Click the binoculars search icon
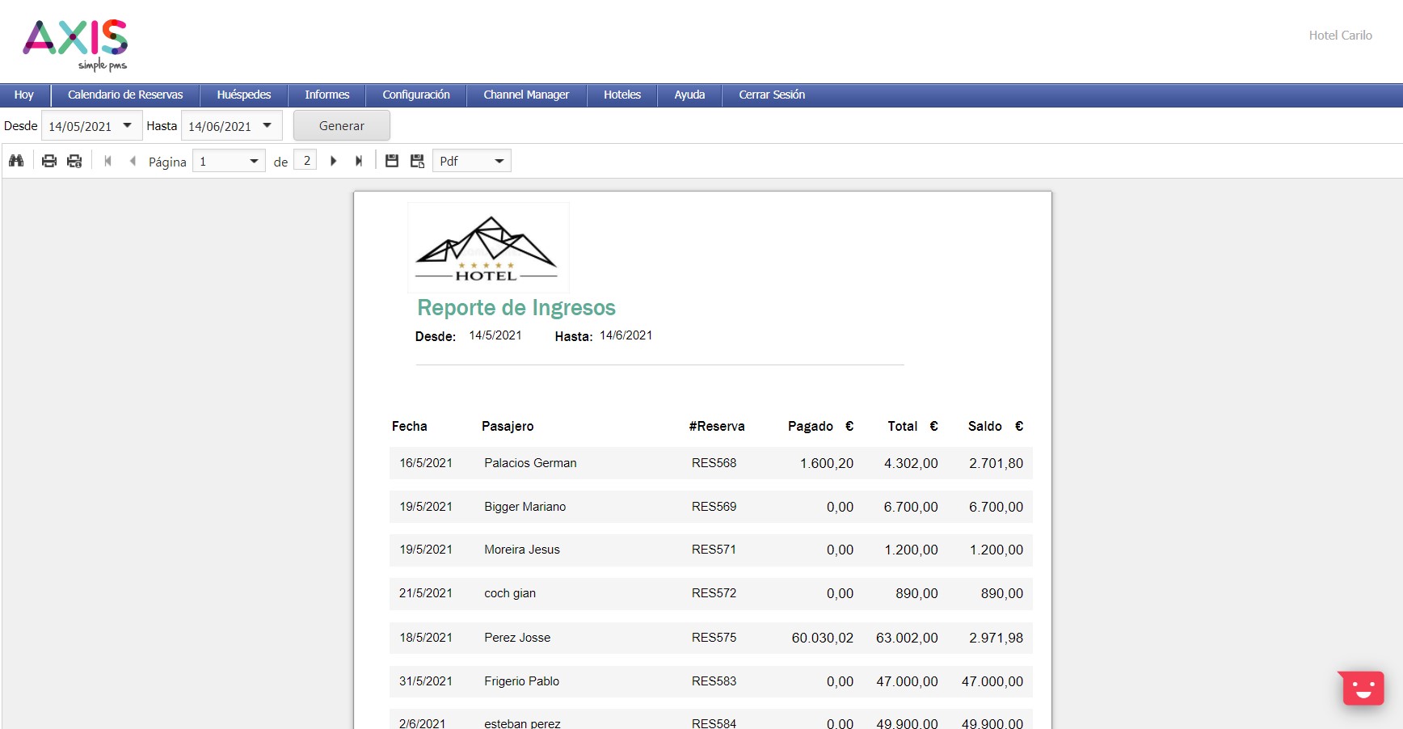The image size is (1403, 729). [x=16, y=161]
